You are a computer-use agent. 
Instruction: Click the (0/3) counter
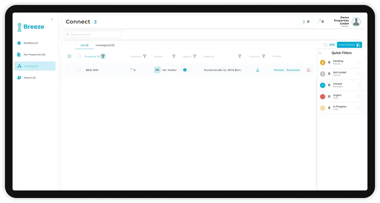332,45
